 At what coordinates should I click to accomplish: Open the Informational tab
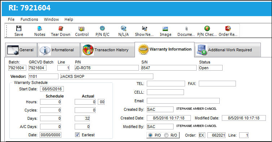coord(59,50)
